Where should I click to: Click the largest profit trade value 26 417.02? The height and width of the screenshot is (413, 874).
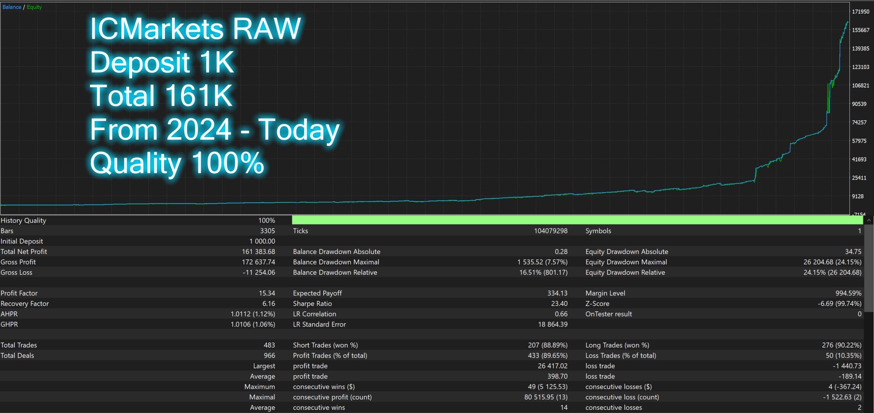[x=553, y=366]
